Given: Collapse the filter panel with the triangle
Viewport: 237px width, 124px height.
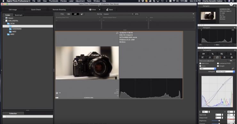Looking at the screenshot, I should click(x=193, y=14).
